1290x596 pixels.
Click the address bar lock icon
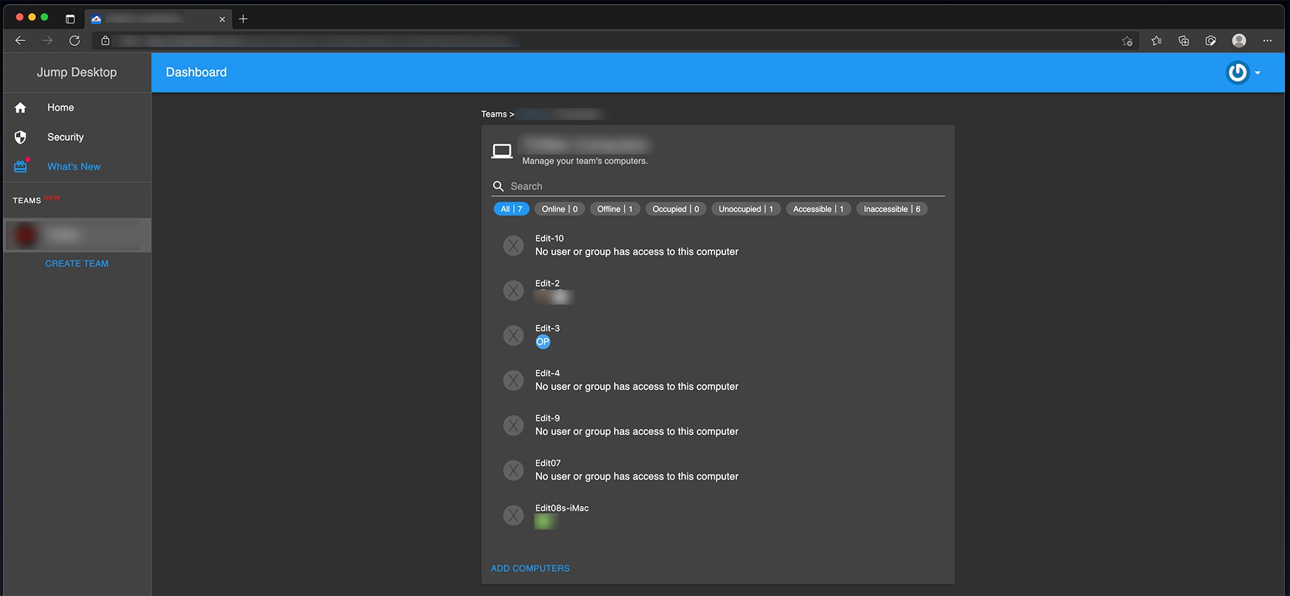click(105, 40)
